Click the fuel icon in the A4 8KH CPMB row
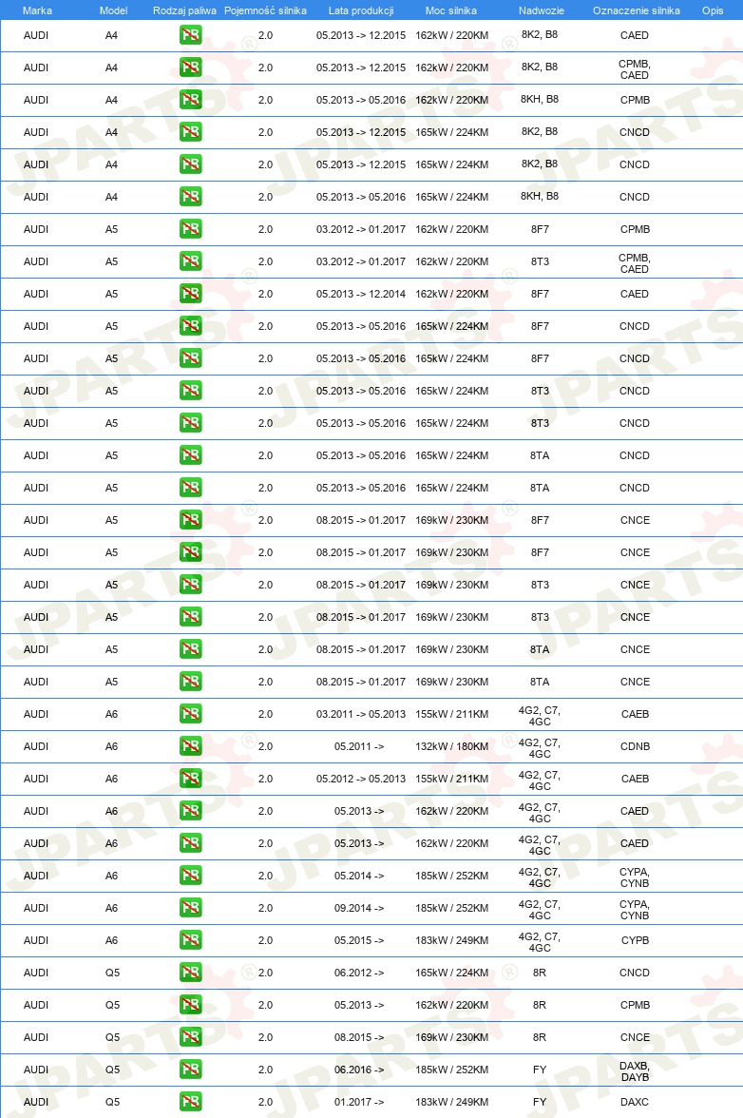Image resolution: width=743 pixels, height=1118 pixels. (x=190, y=100)
